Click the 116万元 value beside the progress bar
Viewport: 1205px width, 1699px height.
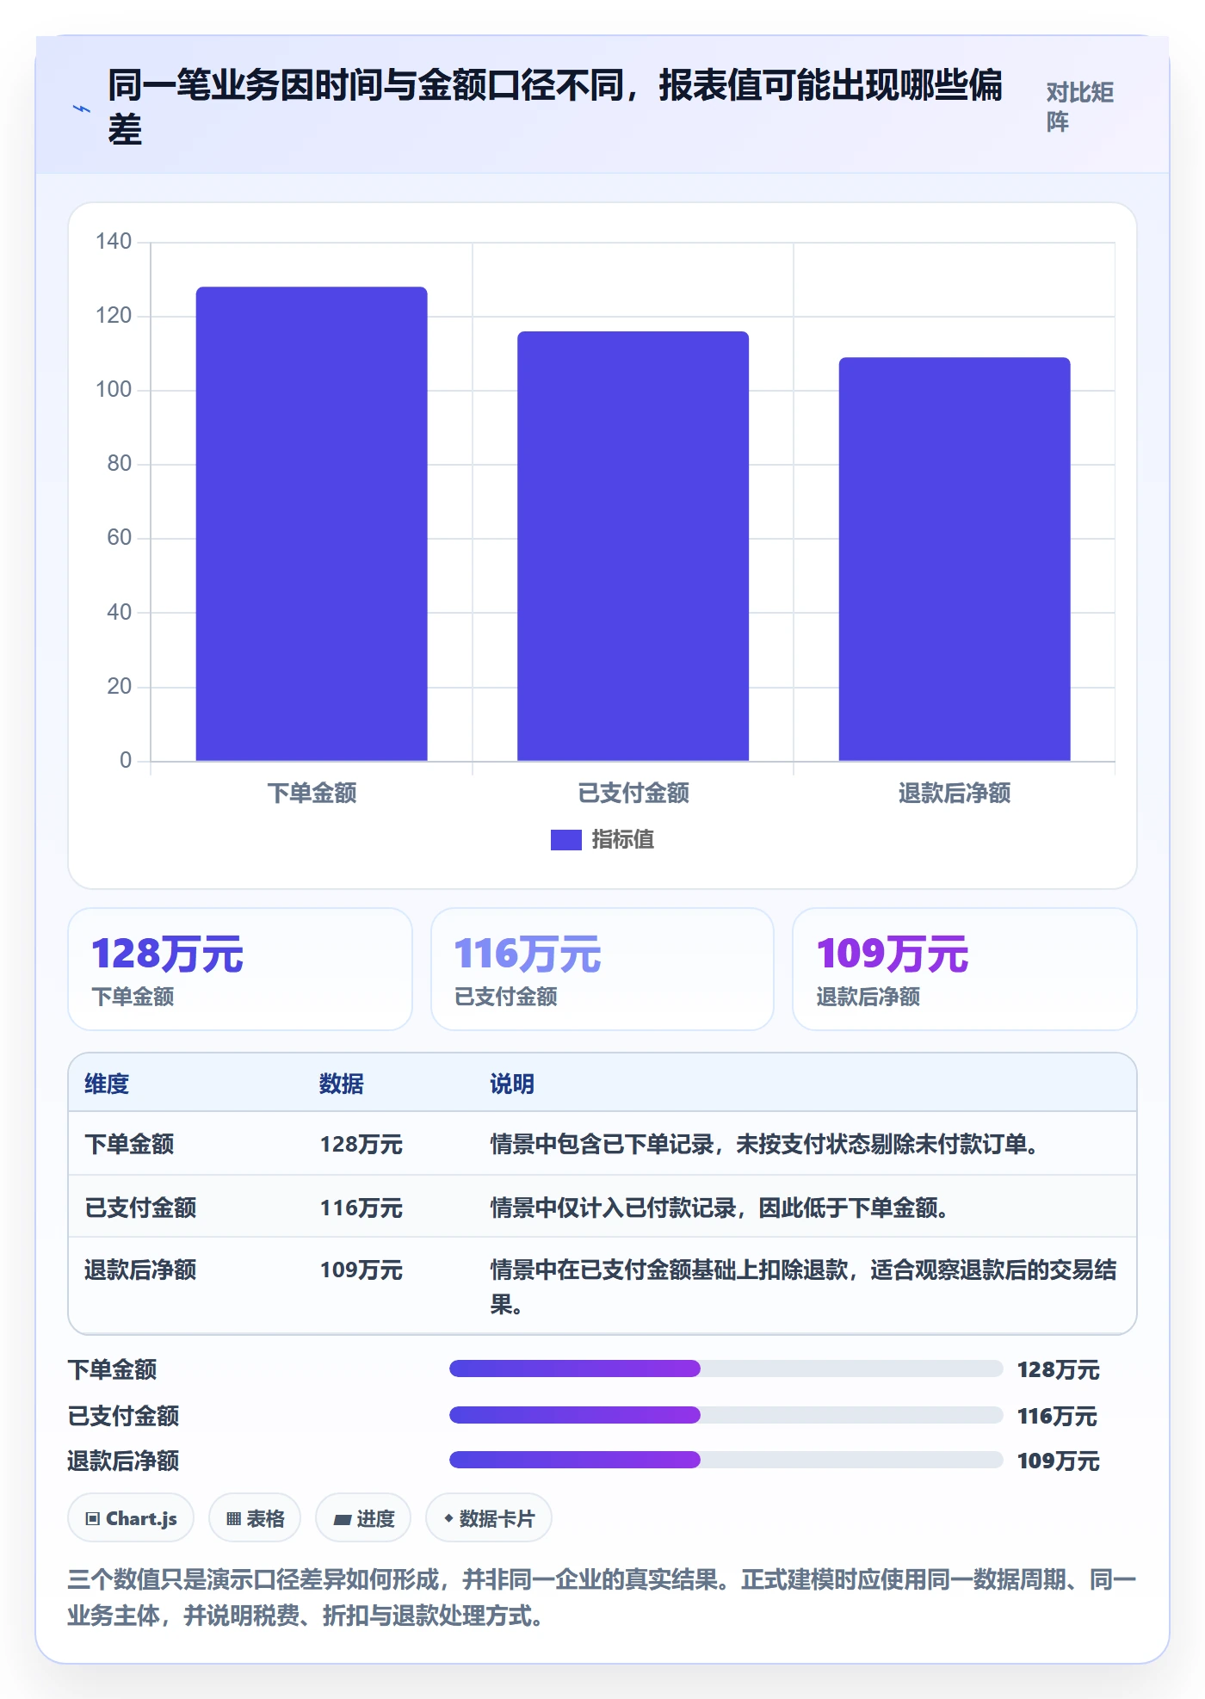1059,1416
